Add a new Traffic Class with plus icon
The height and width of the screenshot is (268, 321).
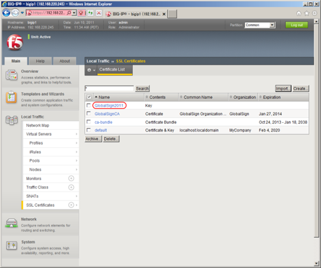pyautogui.click(x=71, y=187)
